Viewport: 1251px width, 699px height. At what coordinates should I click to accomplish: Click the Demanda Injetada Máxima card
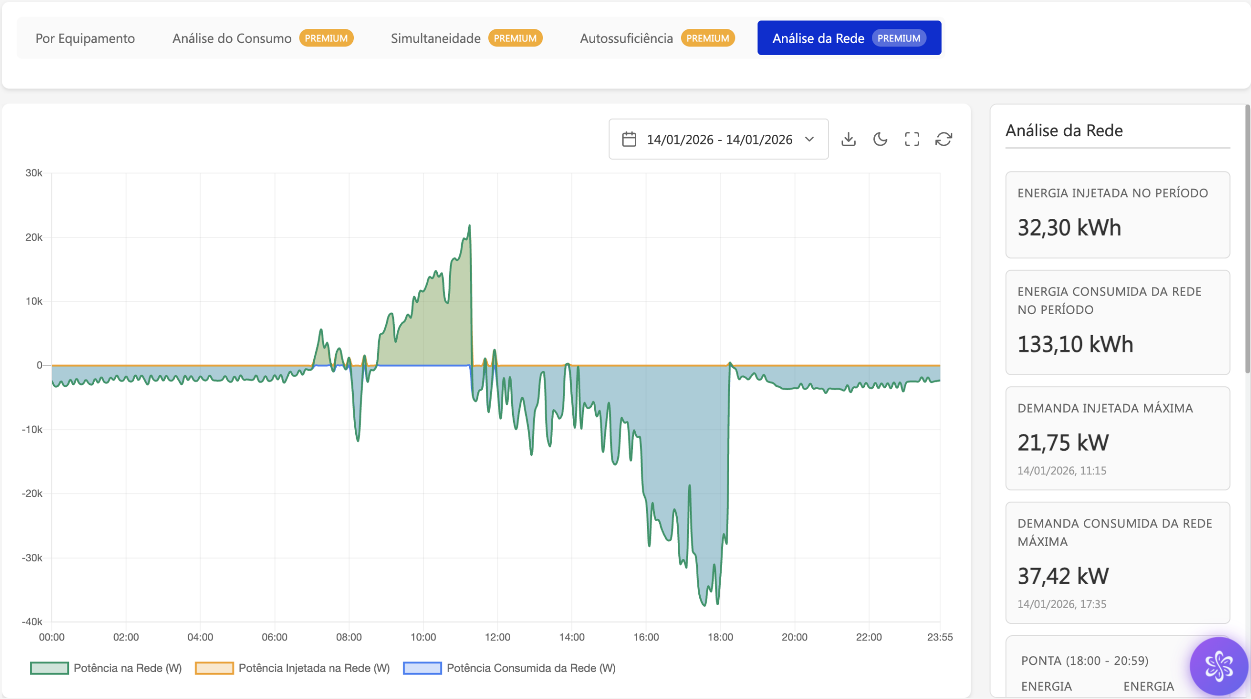(x=1117, y=438)
